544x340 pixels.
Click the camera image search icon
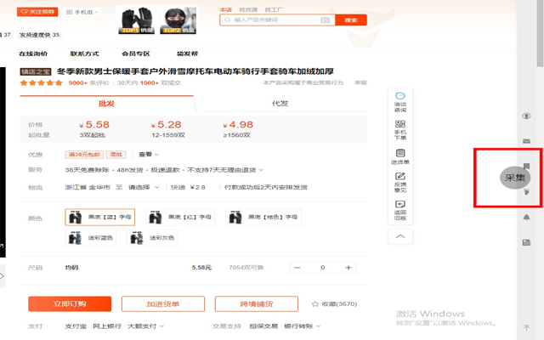coord(325,20)
